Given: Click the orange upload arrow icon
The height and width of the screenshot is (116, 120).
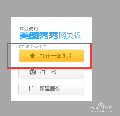Looking at the screenshot, I should pyautogui.click(x=32, y=56).
